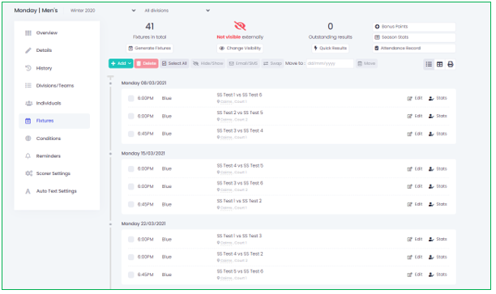496x294 pixels.
Task: Click the Select All button
Action: [174, 63]
